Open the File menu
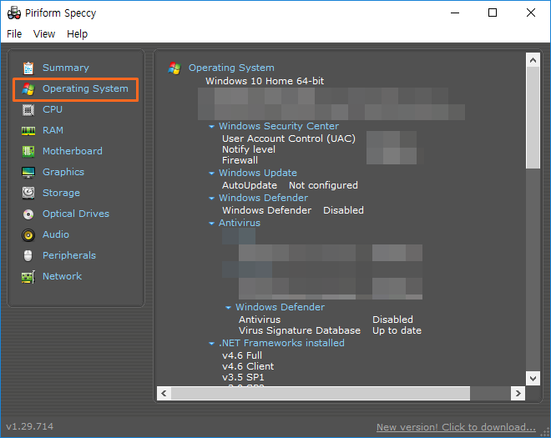Viewport: 551px width, 438px height. (14, 34)
